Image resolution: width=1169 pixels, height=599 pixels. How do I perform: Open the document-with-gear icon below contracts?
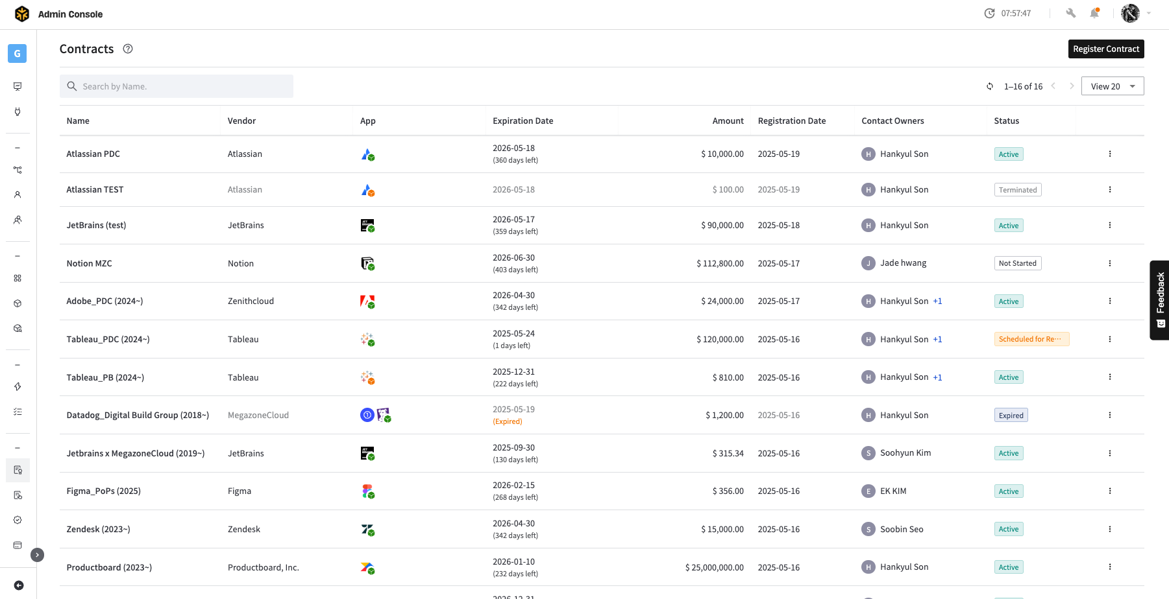click(18, 495)
